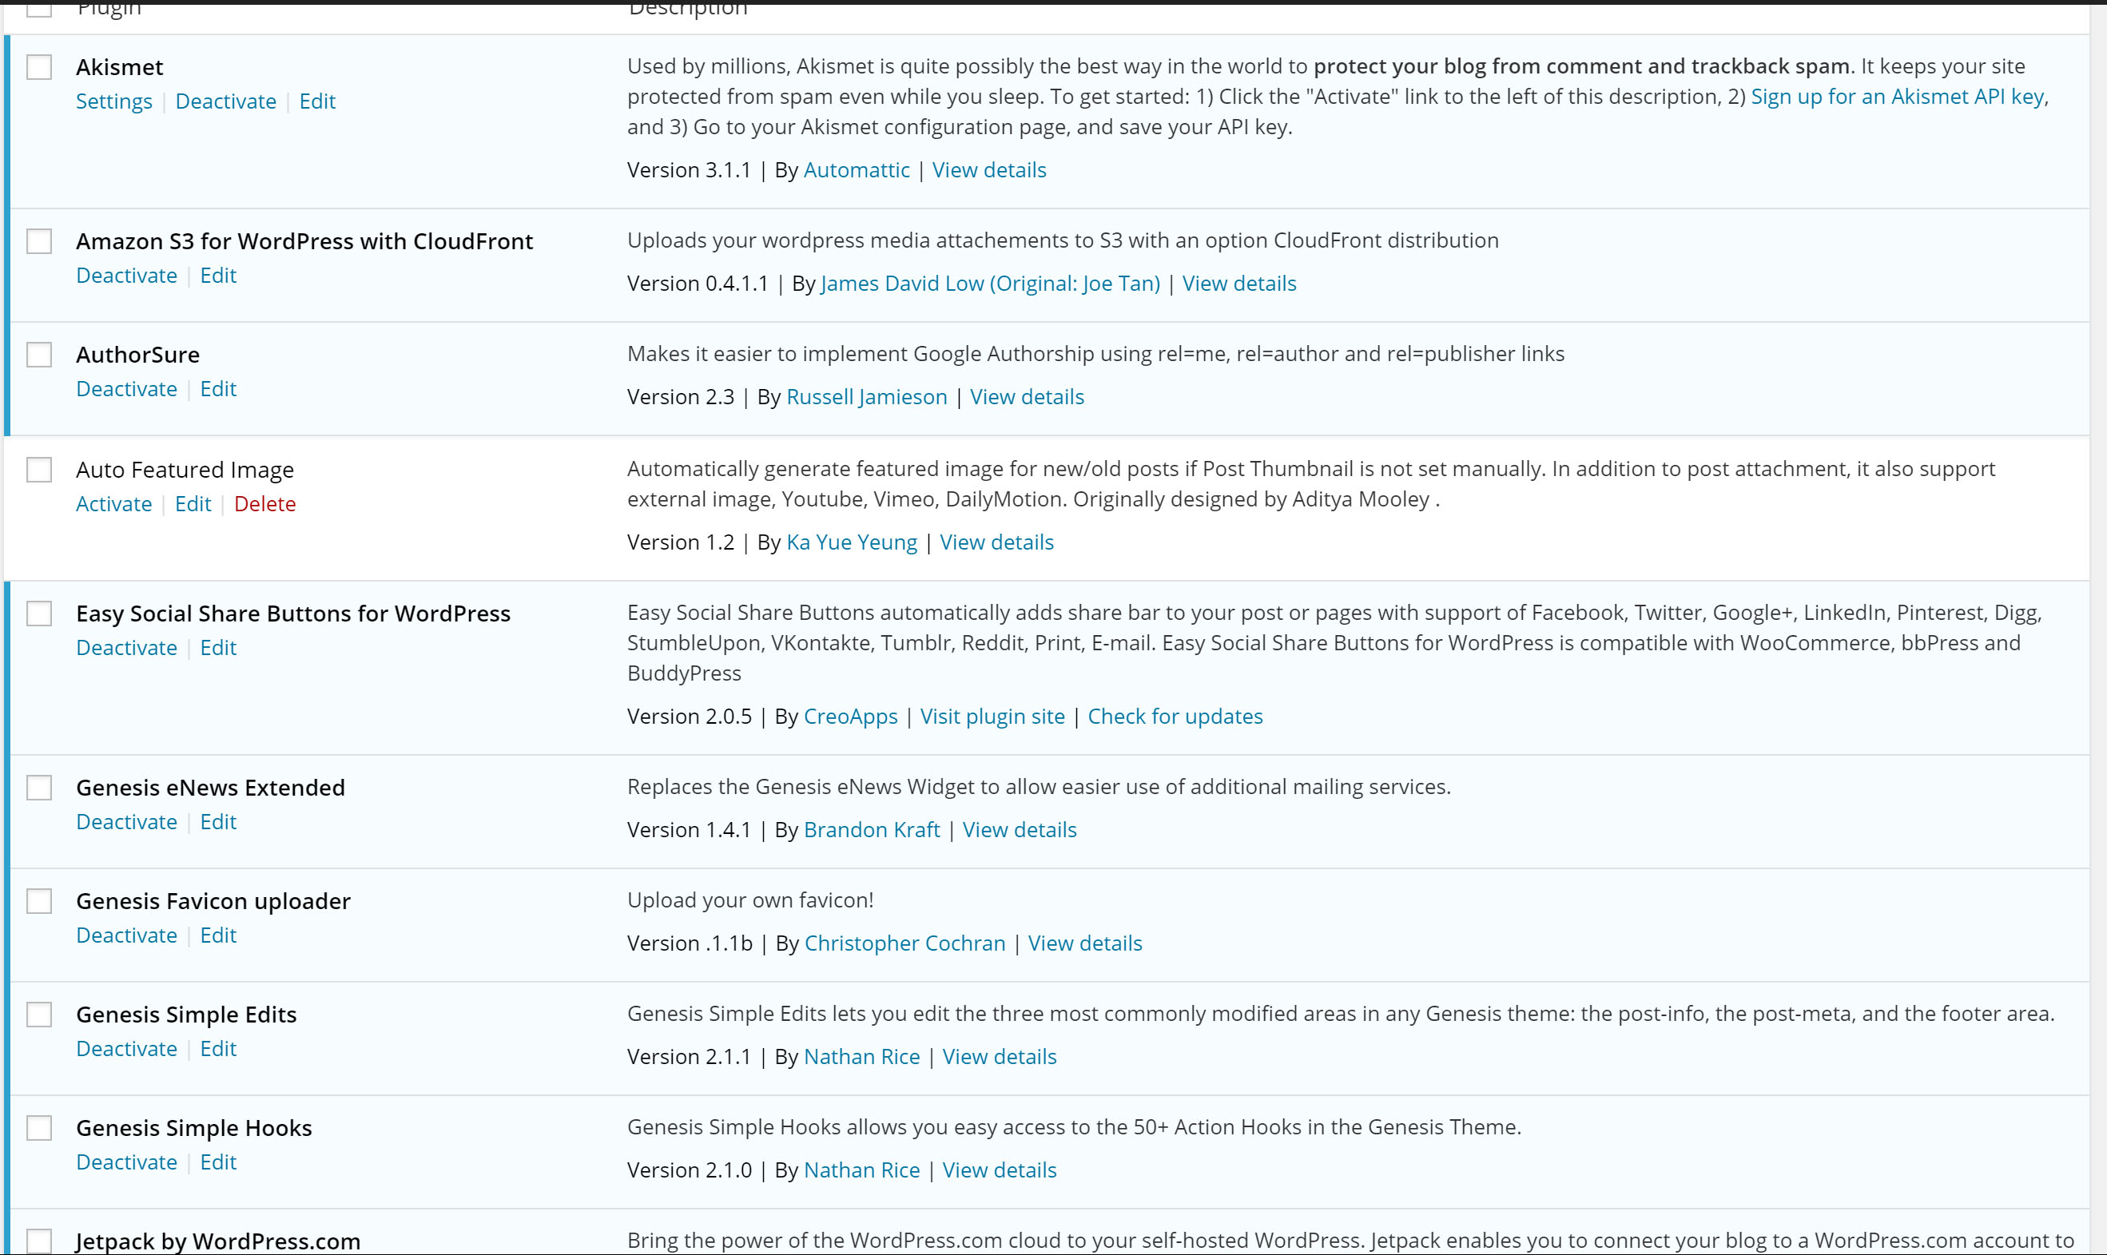Screen dimensions: 2107x1255
Task: View details for Genesis Simple Hooks
Action: pos(999,1170)
